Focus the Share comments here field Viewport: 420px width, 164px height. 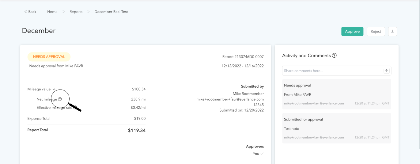[x=332, y=71]
